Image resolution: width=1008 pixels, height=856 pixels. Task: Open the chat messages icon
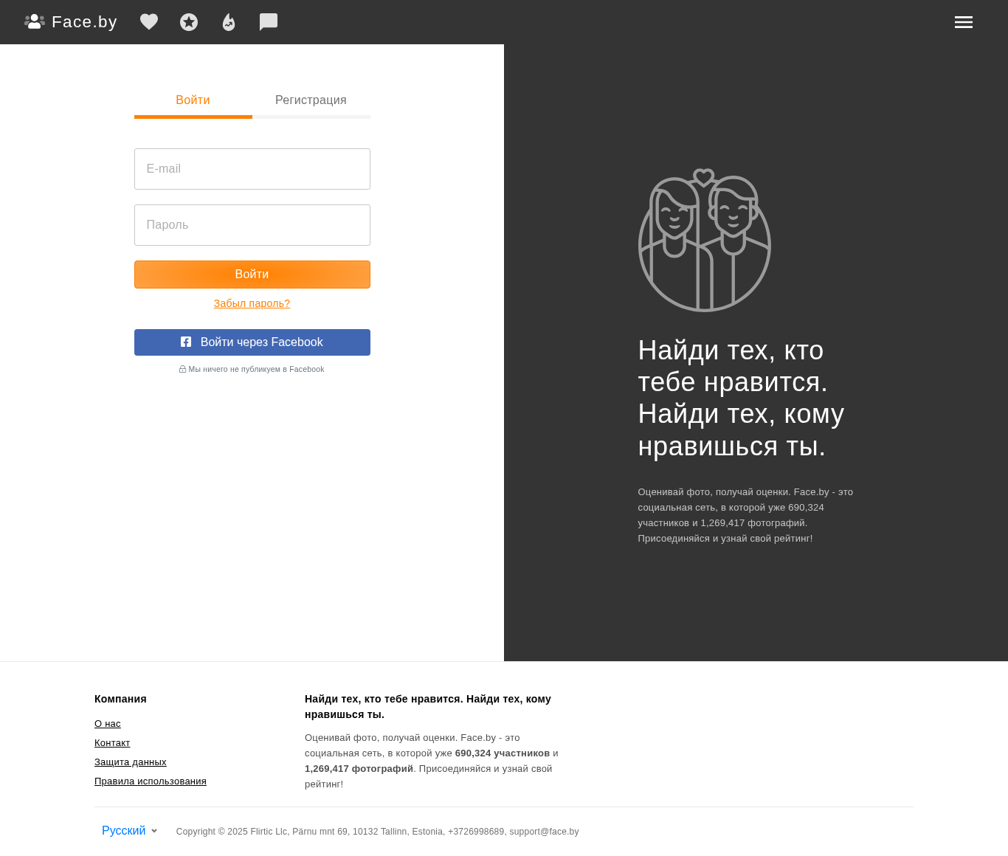pyautogui.click(x=269, y=22)
